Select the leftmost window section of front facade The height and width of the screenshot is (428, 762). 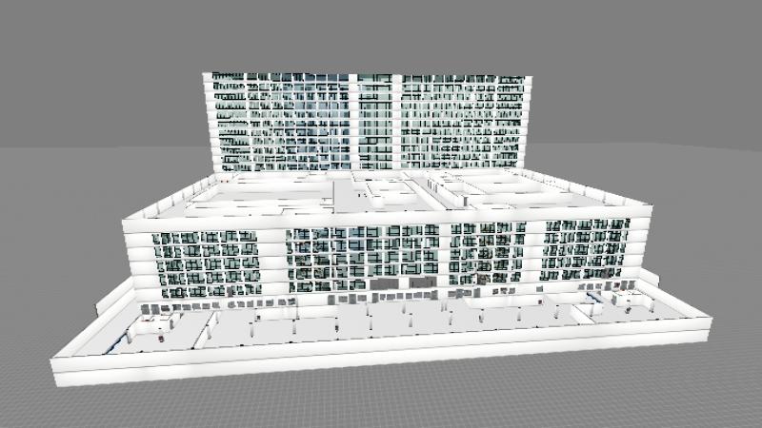202,262
